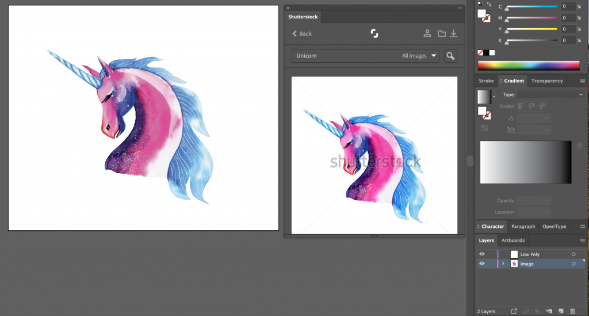The width and height of the screenshot is (589, 316).
Task: Toggle visibility of the Image layer
Action: click(482, 264)
